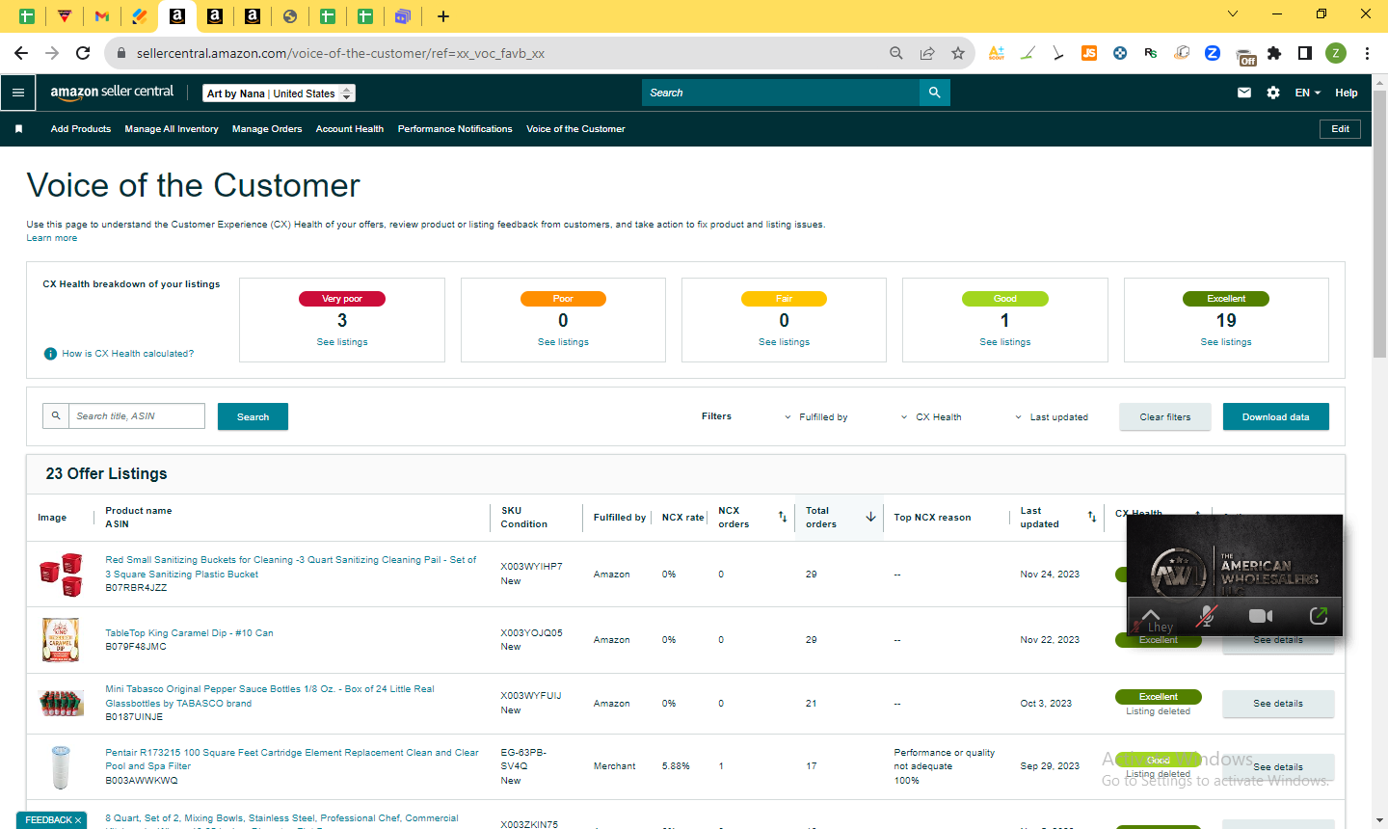This screenshot has height=829, width=1388.
Task: Click the browser address bar URL
Action: point(340,53)
